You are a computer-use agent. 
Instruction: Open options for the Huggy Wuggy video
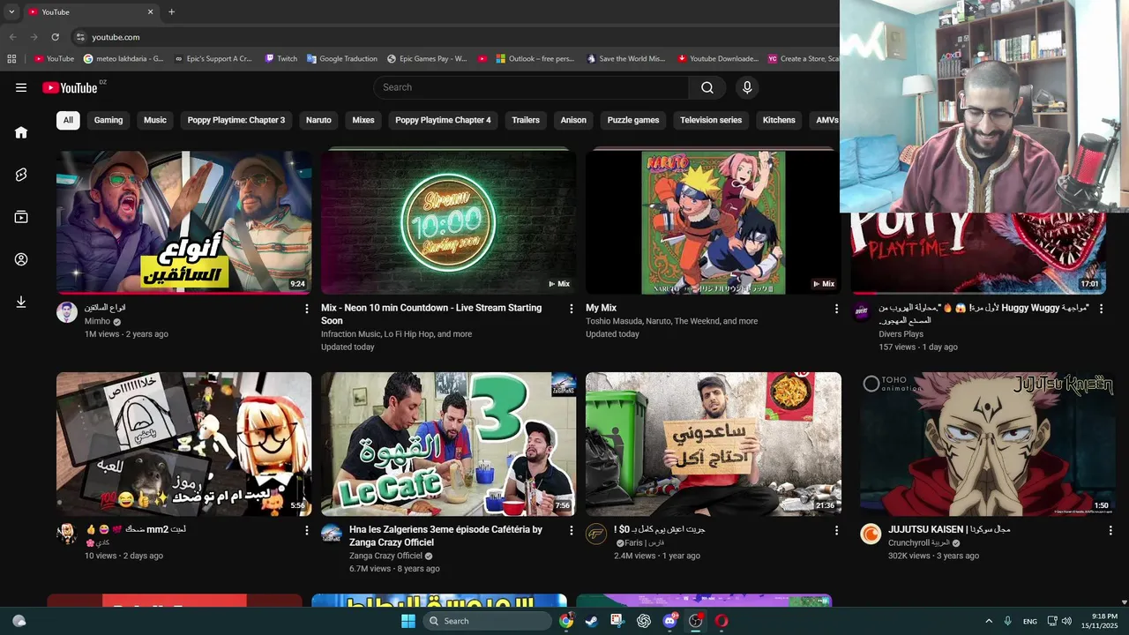coord(1101,309)
